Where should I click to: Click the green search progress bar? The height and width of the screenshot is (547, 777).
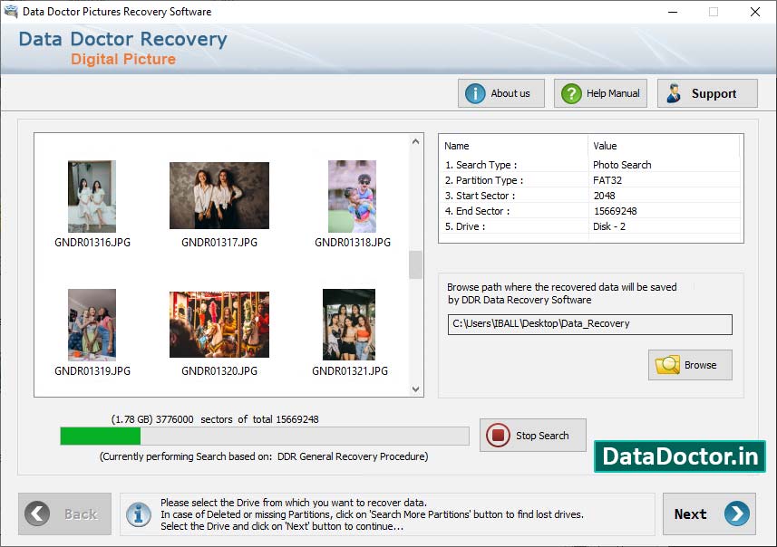pyautogui.click(x=265, y=437)
